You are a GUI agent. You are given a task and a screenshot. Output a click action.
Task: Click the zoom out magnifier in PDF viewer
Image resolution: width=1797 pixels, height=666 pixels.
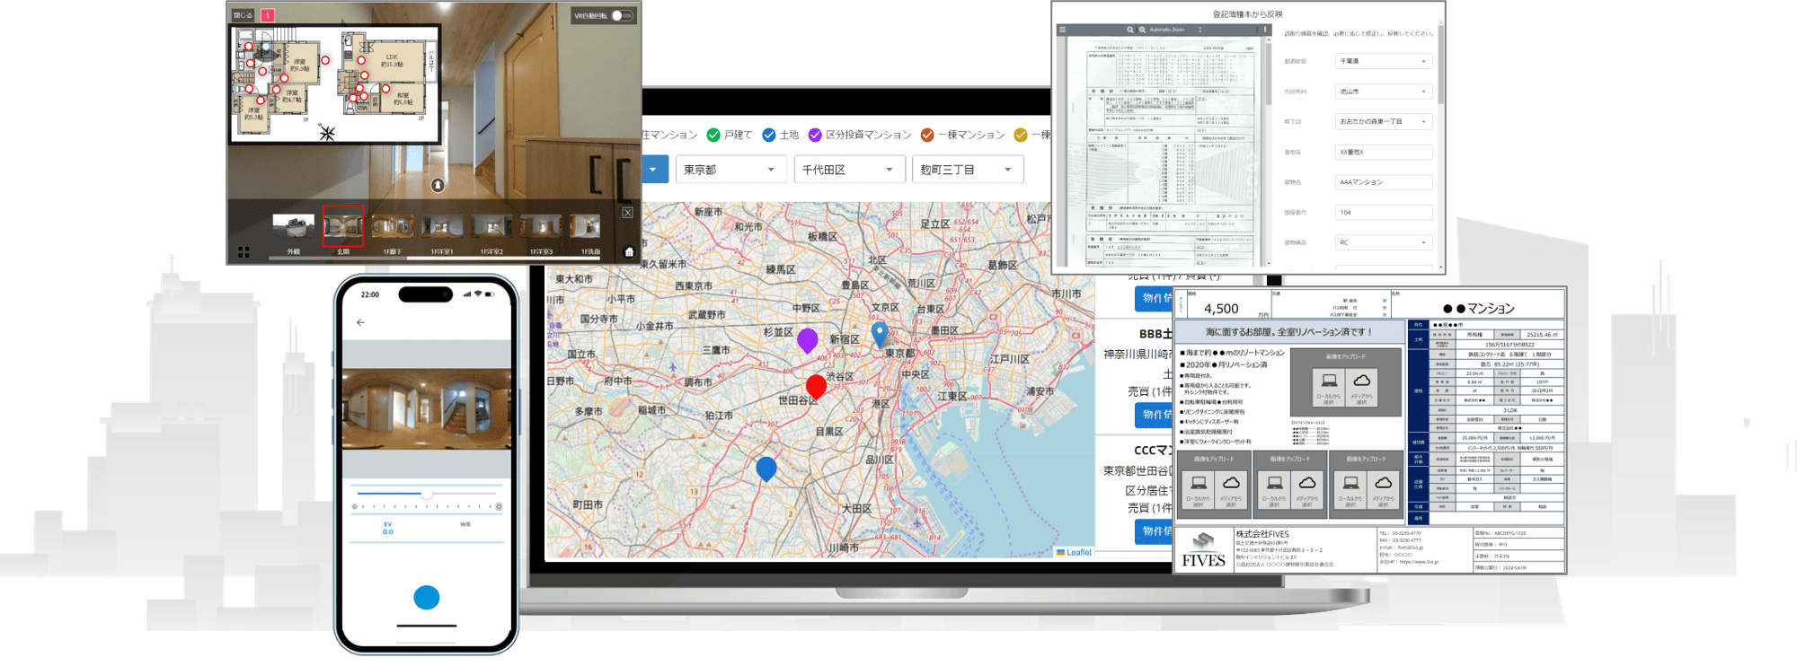[1130, 30]
